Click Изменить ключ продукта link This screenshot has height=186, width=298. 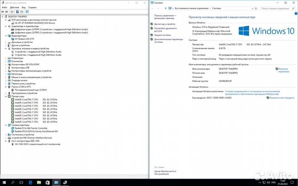coord(282,98)
